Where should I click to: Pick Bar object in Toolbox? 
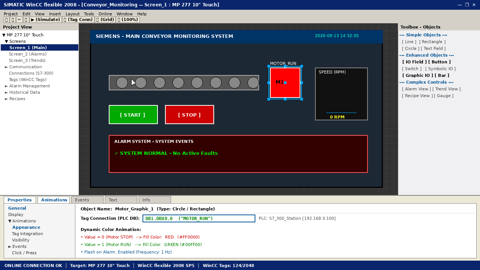tap(442, 75)
